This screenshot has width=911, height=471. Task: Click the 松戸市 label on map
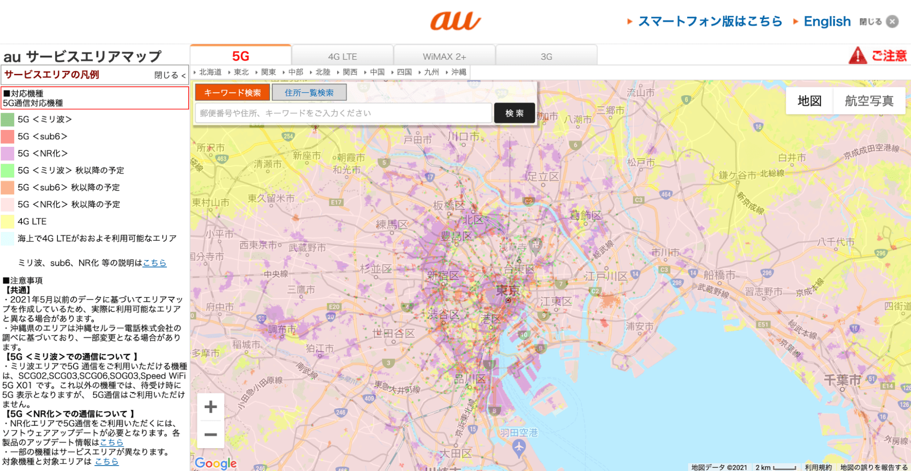coord(641,162)
